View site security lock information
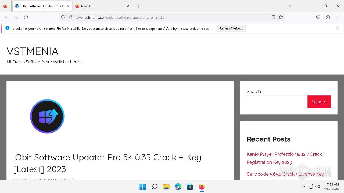The height and width of the screenshot is (193, 344). 71,17
